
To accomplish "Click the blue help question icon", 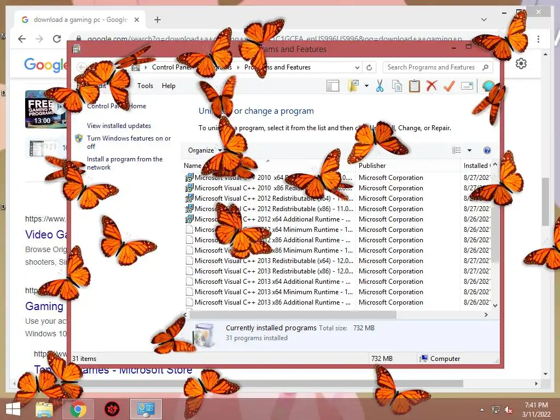I will coord(487,150).
